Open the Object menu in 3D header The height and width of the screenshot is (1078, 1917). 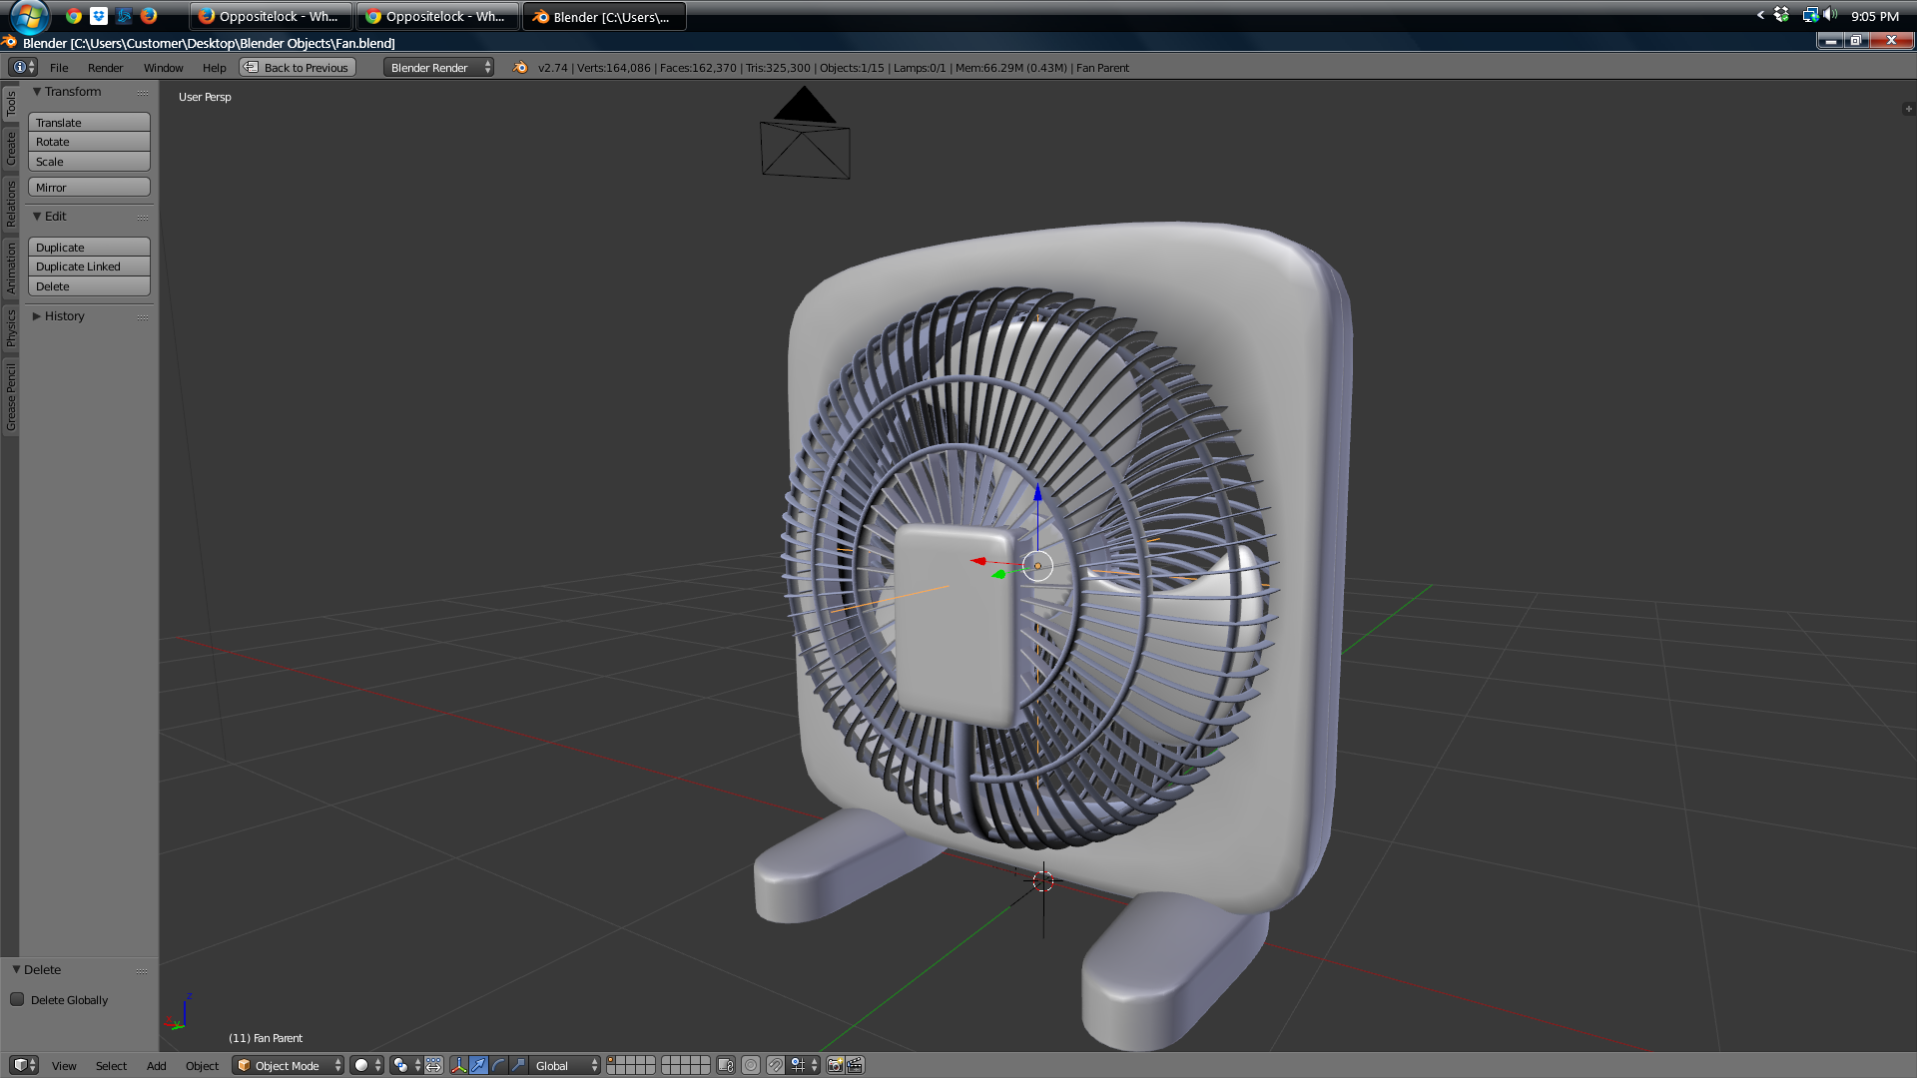[x=202, y=1065]
